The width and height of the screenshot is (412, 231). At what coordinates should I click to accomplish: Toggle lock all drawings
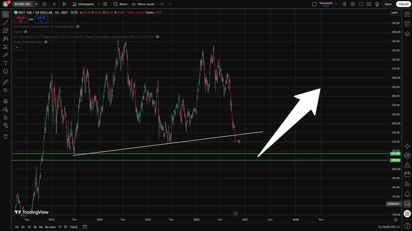click(5, 117)
